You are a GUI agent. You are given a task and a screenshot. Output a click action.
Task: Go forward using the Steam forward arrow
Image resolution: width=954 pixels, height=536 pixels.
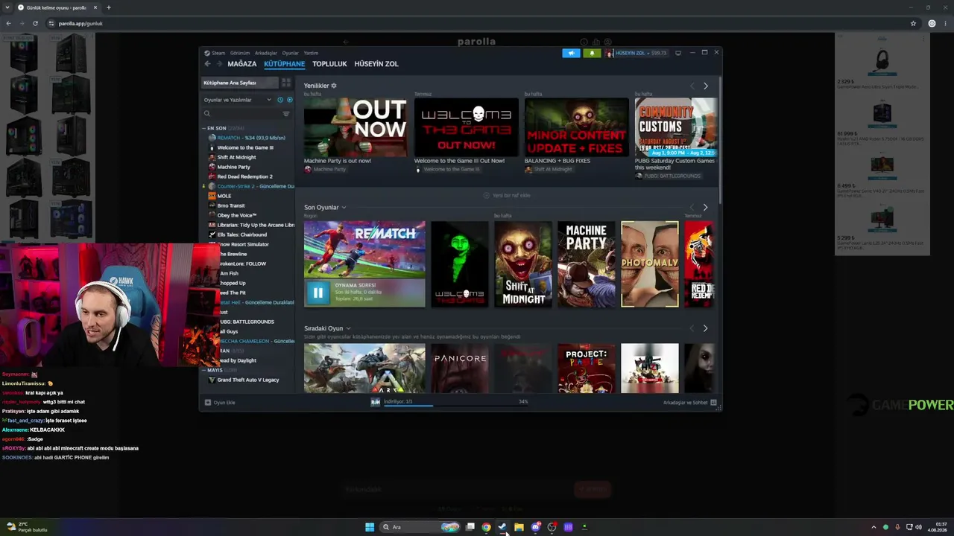[219, 64]
